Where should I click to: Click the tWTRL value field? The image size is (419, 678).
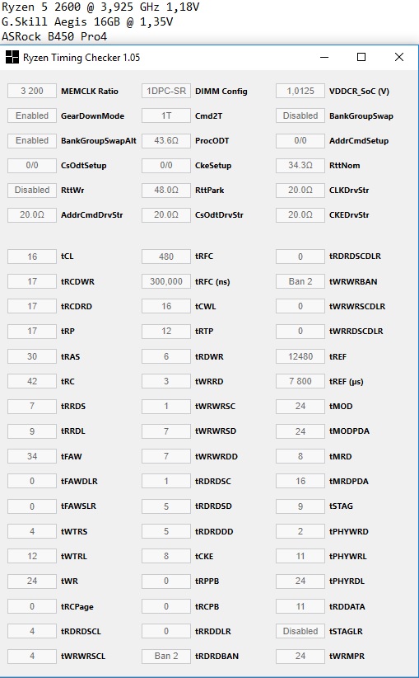point(32,556)
